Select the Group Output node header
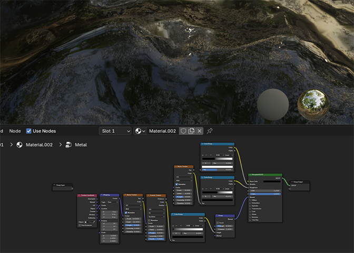Image resolution: width=354 pixels, height=253 pixels. [x=299, y=182]
